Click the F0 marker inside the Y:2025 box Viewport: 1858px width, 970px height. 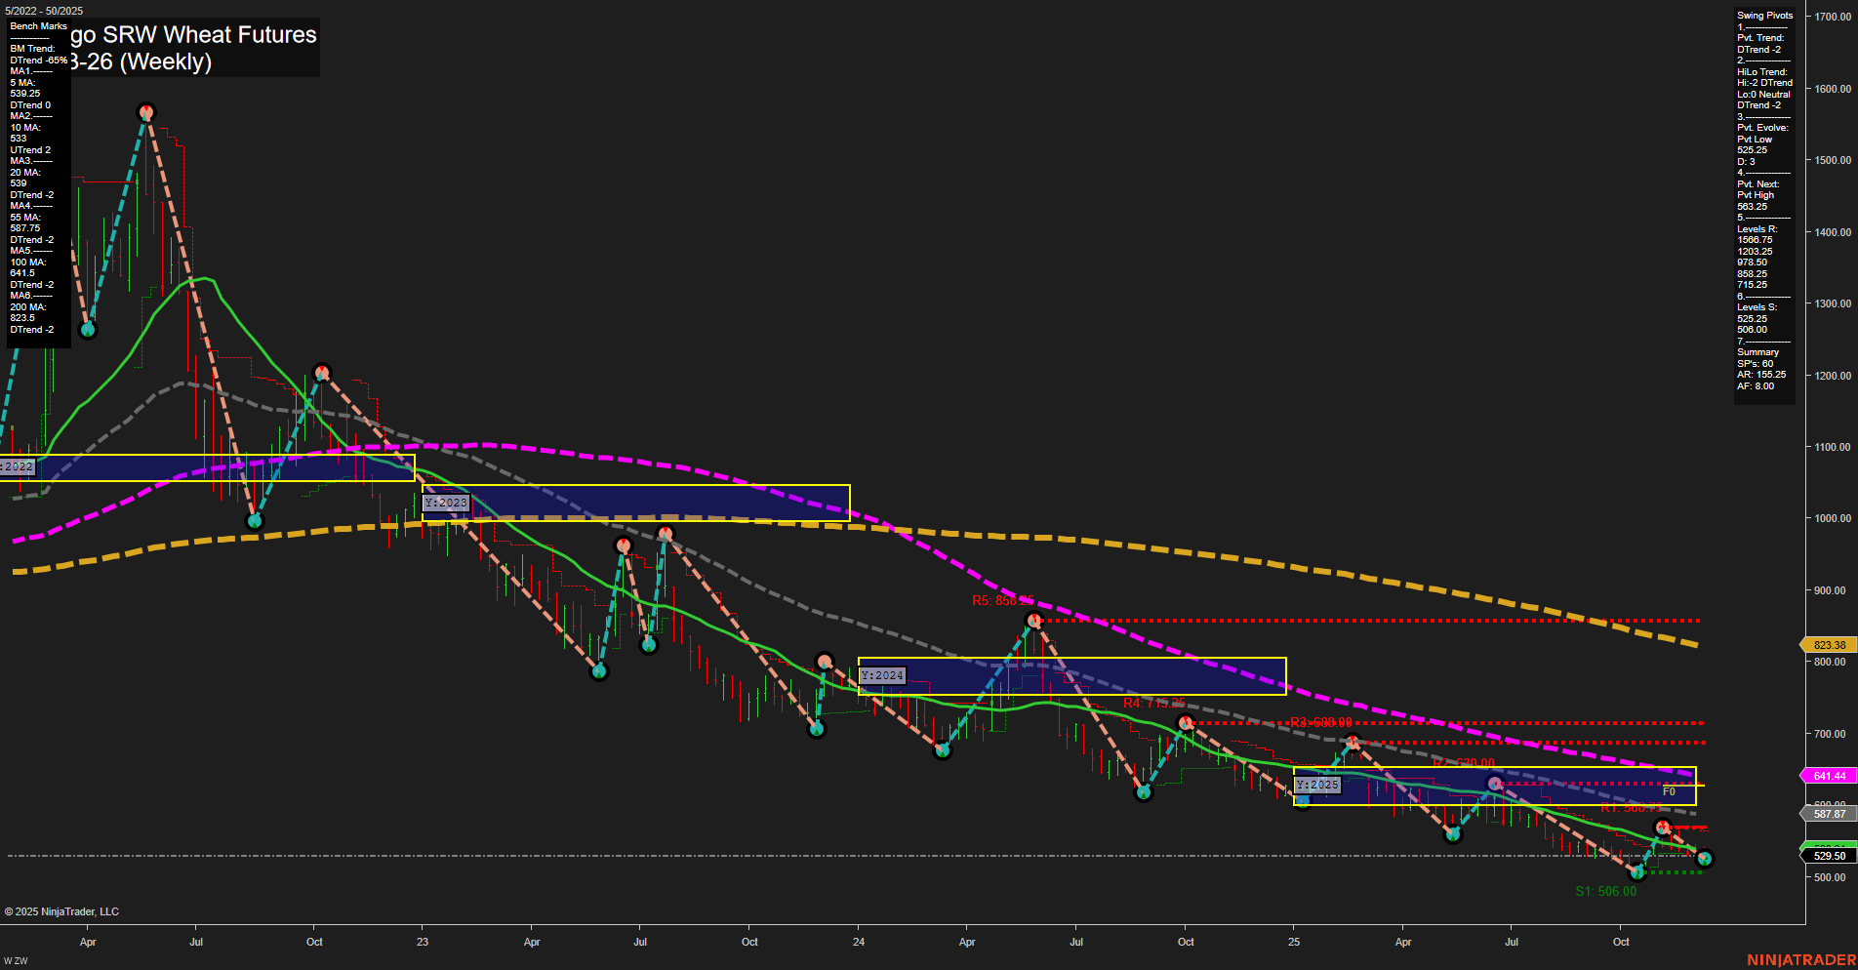point(1669,791)
